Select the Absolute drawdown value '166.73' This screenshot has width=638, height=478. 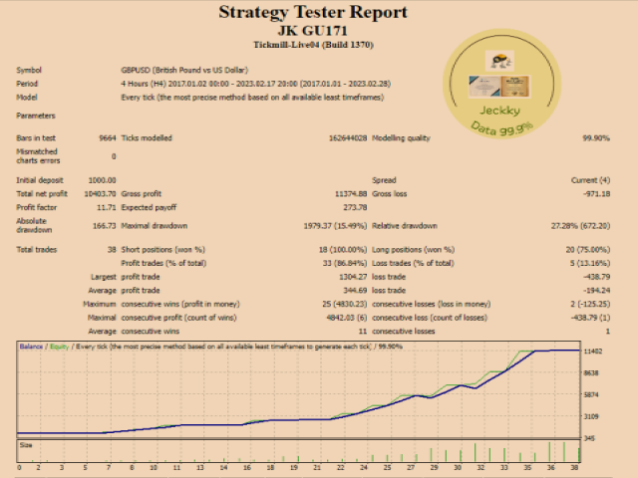click(x=104, y=226)
